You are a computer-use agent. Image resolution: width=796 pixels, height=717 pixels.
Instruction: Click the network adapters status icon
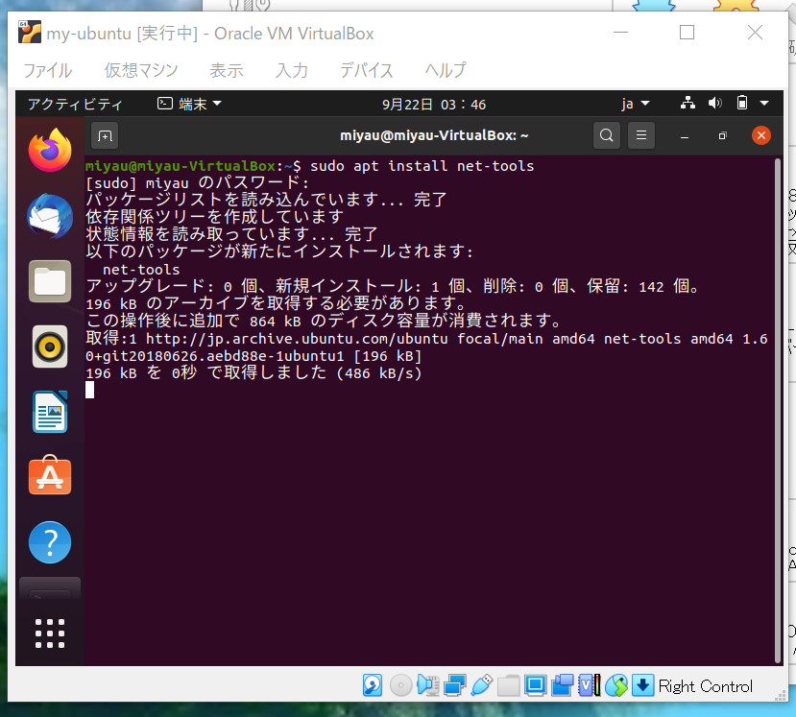point(455,685)
